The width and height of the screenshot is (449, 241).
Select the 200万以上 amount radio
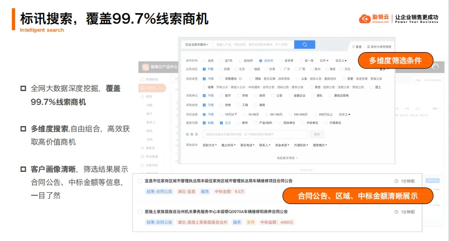(315, 114)
